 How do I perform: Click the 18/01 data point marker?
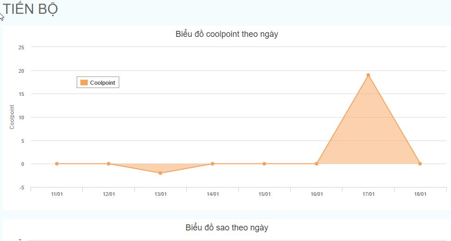tap(420, 164)
